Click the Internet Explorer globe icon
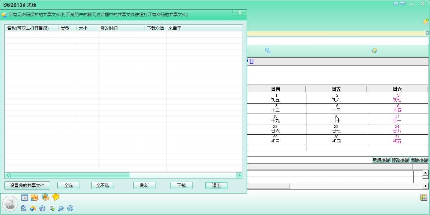The width and height of the screenshot is (430, 215). [374, 51]
